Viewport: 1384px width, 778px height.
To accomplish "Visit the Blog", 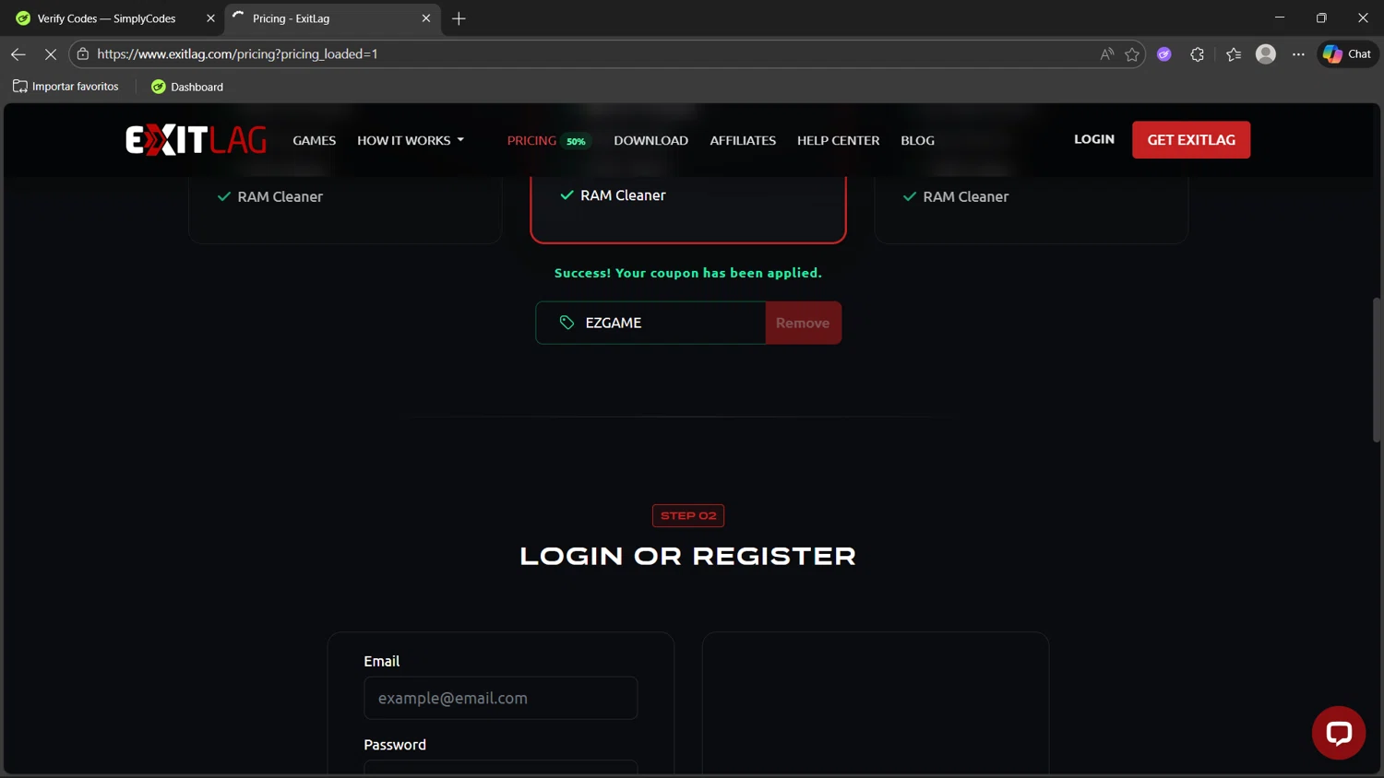I will (x=918, y=140).
